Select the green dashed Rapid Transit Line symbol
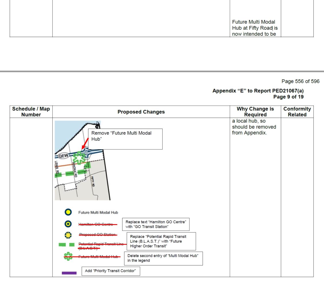Viewport: 324px width, 285px height. [x=66, y=245]
